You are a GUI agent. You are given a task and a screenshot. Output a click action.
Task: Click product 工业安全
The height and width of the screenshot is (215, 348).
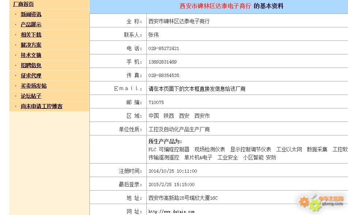(227, 158)
